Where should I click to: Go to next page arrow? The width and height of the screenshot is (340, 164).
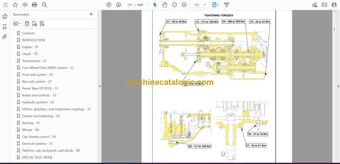click(119, 5)
